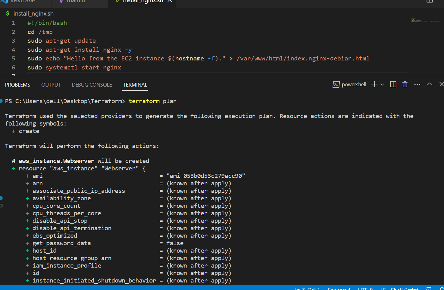
Task: Switch to the PROBLEMS tab
Action: click(17, 85)
